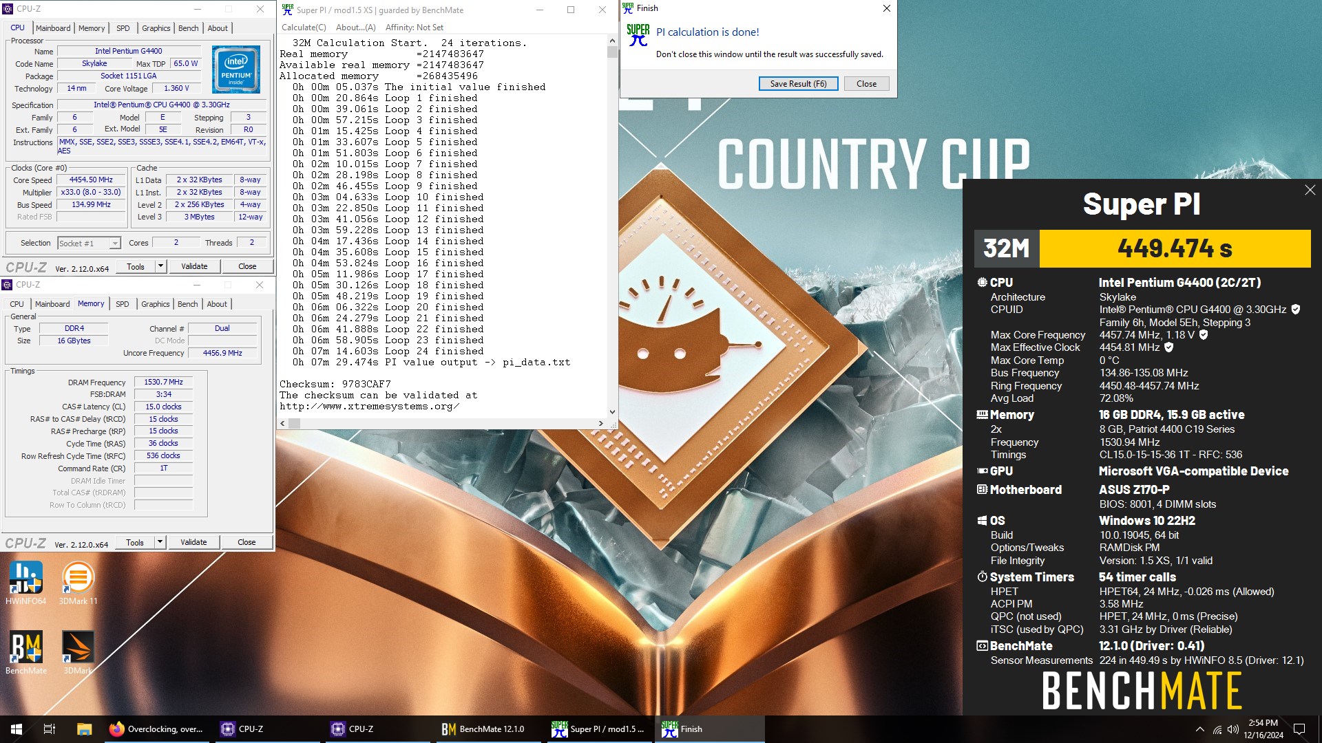1322x743 pixels.
Task: Click the Super PI icon in Finish dialog
Action: 638,35
